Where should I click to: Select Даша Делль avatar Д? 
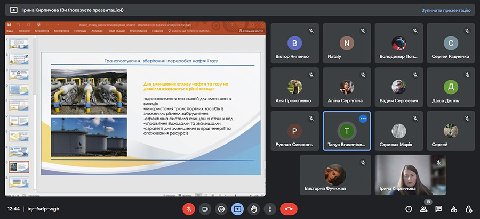tap(451, 87)
